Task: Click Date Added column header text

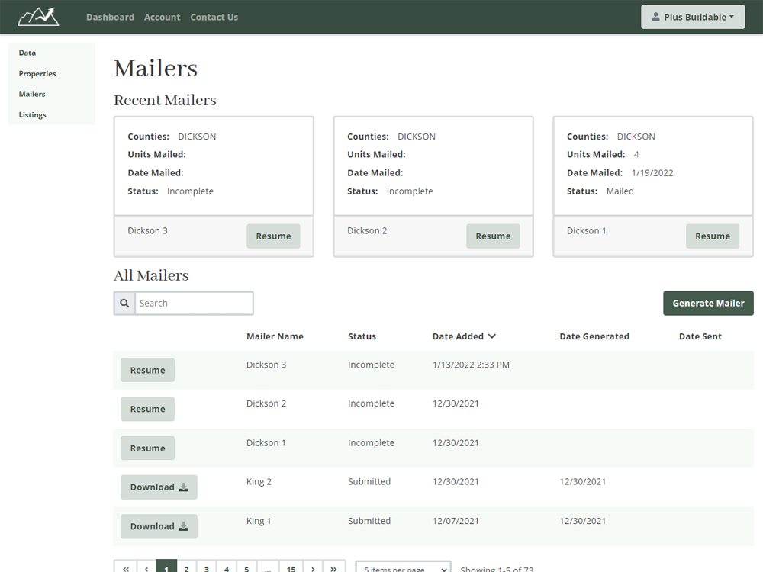Action: 458,336
